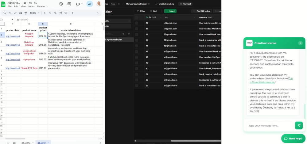Viewport: 307px width, 144px height.
Task: Move document to folder icon
Action: click(x=30, y=3)
